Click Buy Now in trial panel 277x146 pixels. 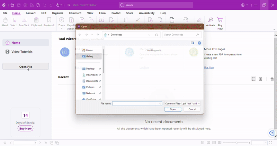point(25,129)
